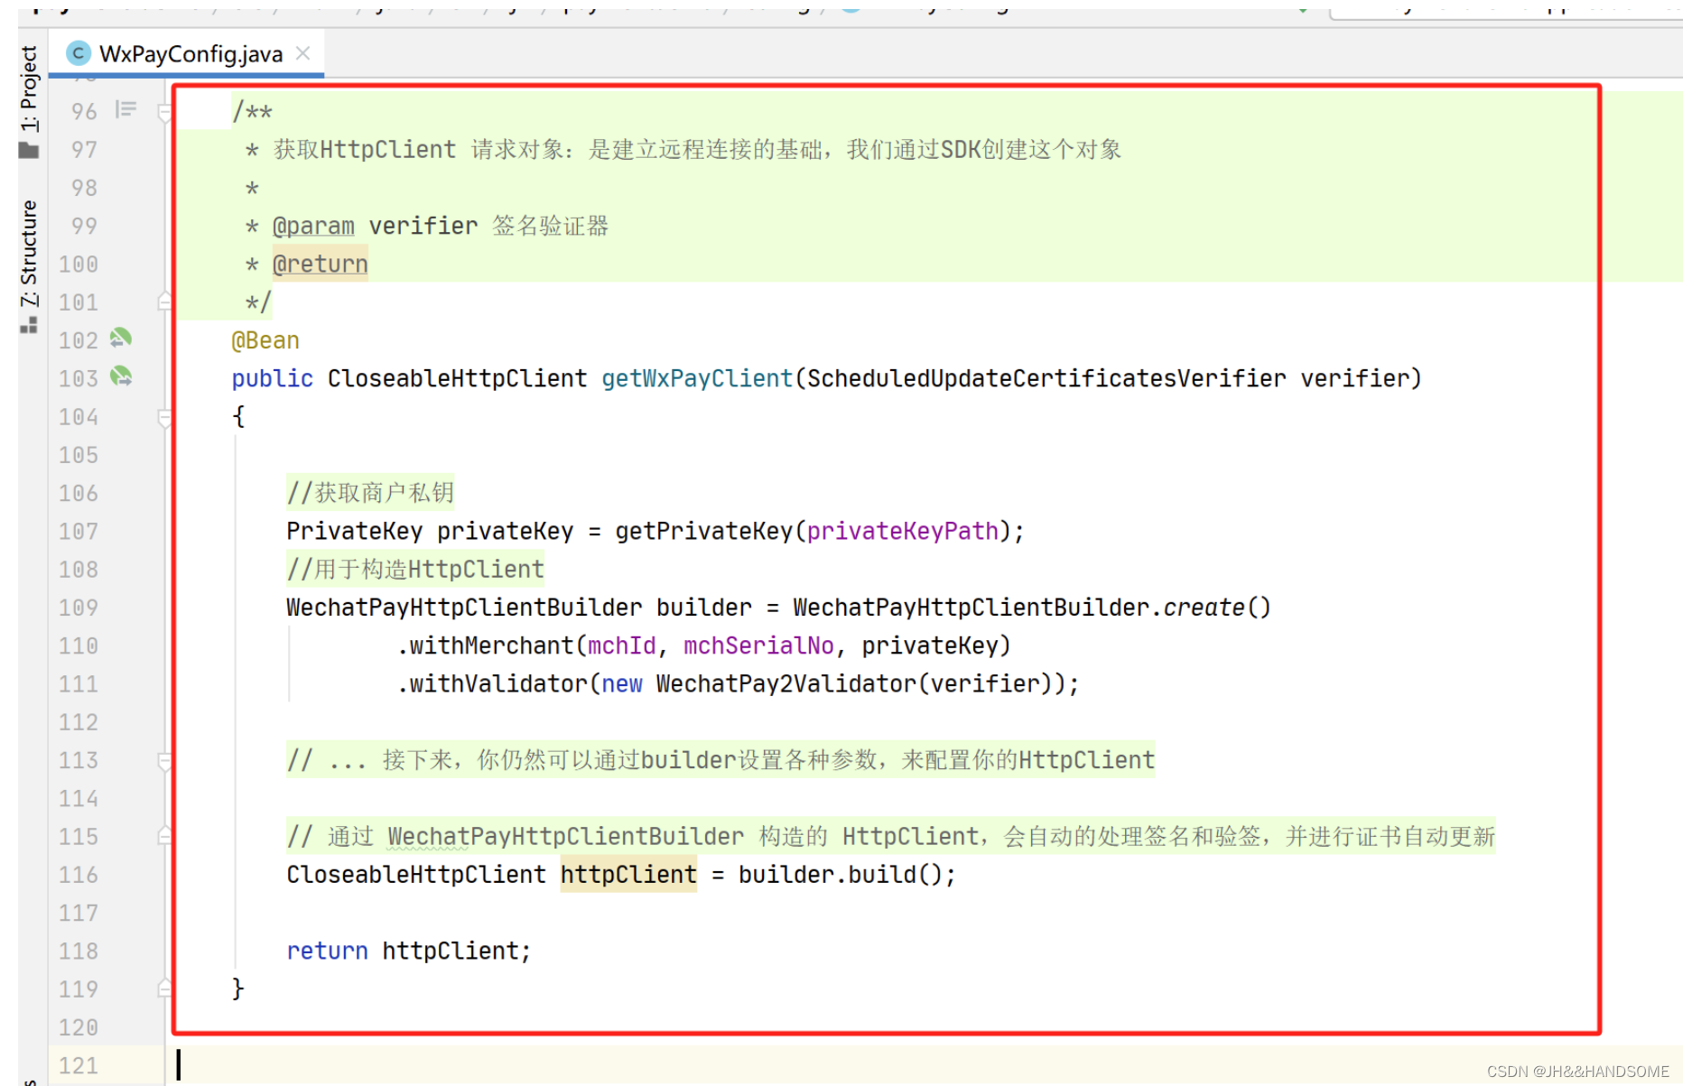Viewport: 1683px width, 1086px height.
Task: Collapse fold marker at line 101
Action: (x=164, y=302)
